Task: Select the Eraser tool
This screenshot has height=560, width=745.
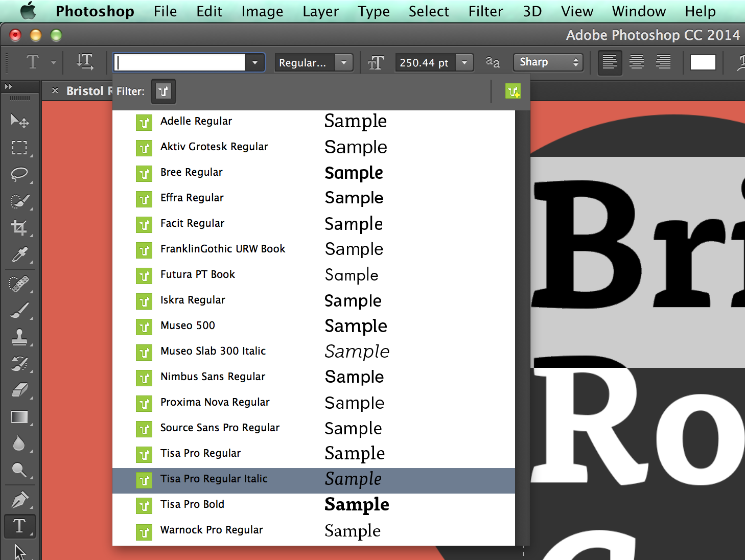Action: tap(19, 390)
